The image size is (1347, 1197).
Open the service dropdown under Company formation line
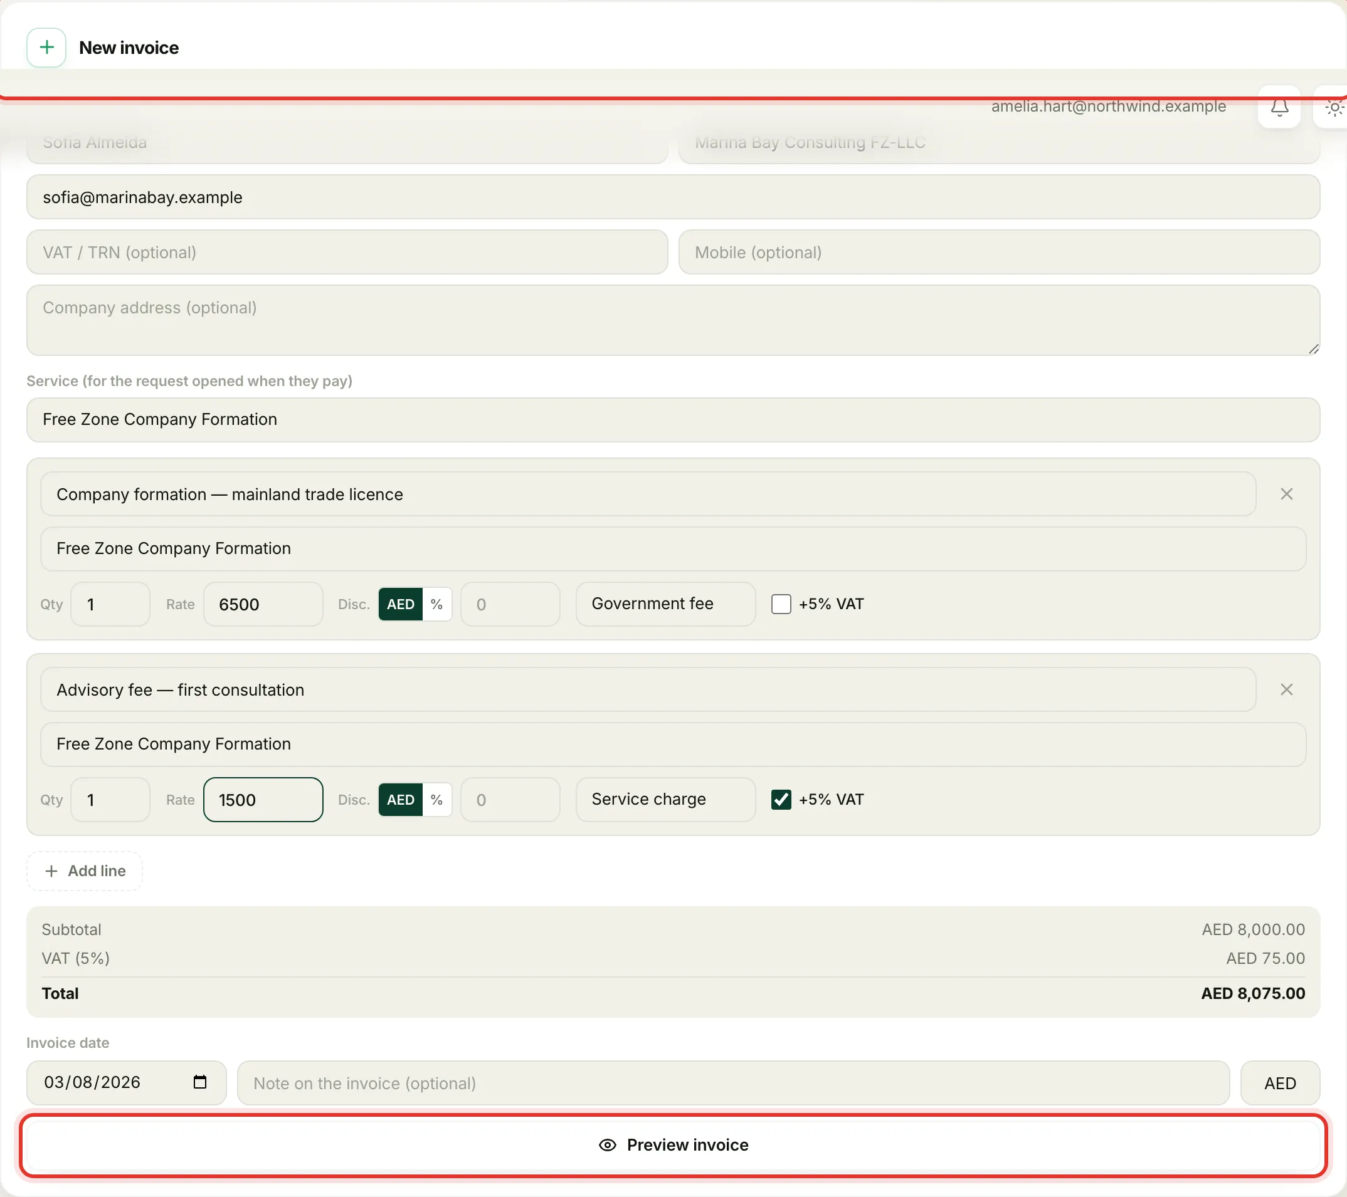pyautogui.click(x=673, y=548)
